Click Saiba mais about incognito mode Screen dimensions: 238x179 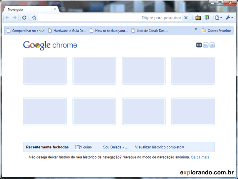tap(200, 157)
